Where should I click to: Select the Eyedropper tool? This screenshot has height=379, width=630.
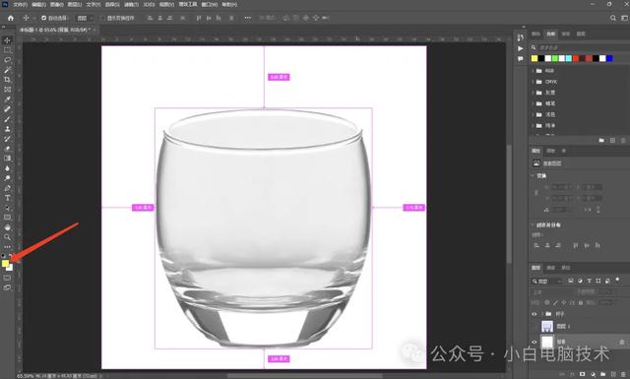tap(7, 99)
